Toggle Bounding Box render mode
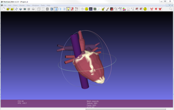174x110 pixels. point(39,9)
